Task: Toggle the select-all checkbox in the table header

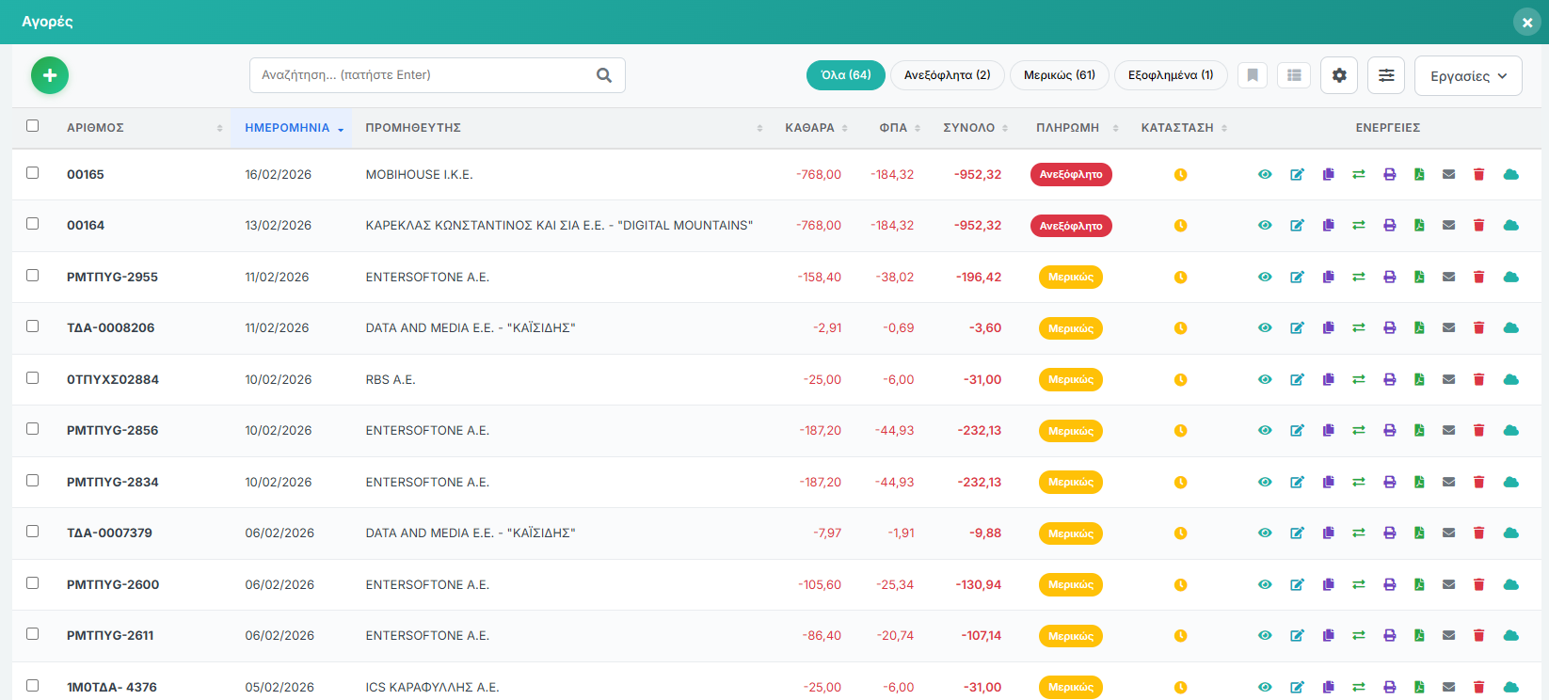Action: tap(33, 126)
